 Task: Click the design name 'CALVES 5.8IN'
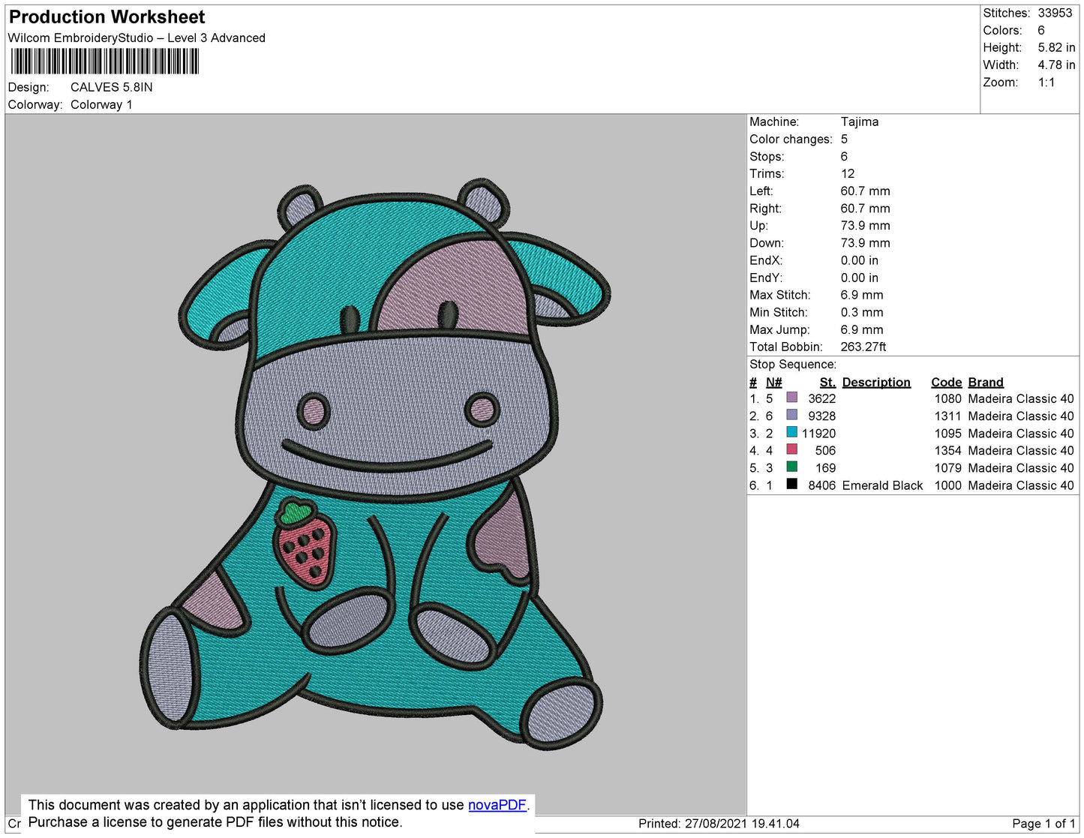pyautogui.click(x=112, y=87)
